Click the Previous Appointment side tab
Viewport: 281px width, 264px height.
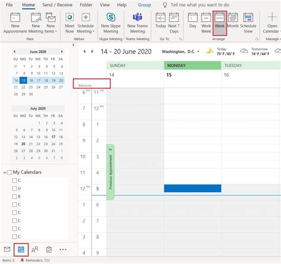[x=110, y=172]
